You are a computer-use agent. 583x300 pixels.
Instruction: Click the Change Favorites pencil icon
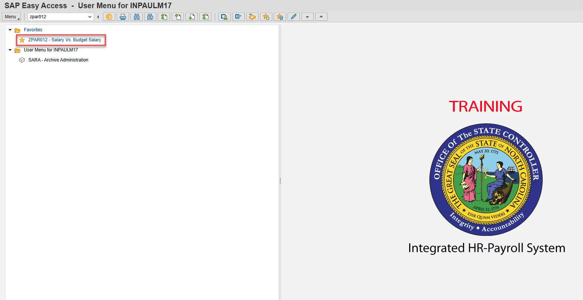coord(294,17)
